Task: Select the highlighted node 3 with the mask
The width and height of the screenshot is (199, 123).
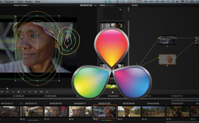Action: (167, 59)
